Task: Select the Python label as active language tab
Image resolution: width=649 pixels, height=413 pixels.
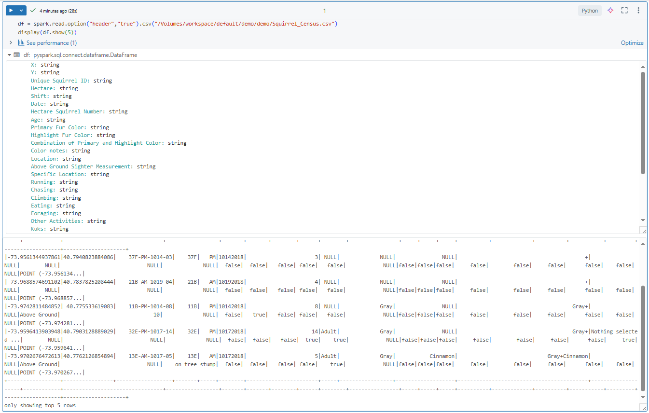Action: tap(590, 10)
